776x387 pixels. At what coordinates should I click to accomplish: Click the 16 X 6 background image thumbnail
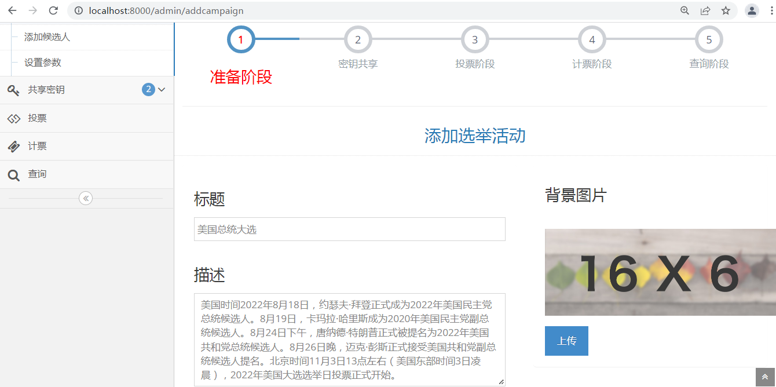[660, 272]
